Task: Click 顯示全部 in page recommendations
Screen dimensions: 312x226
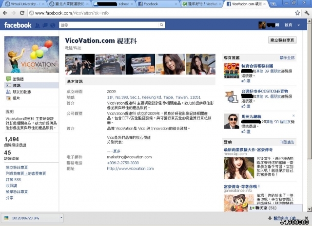Action: tap(287, 58)
